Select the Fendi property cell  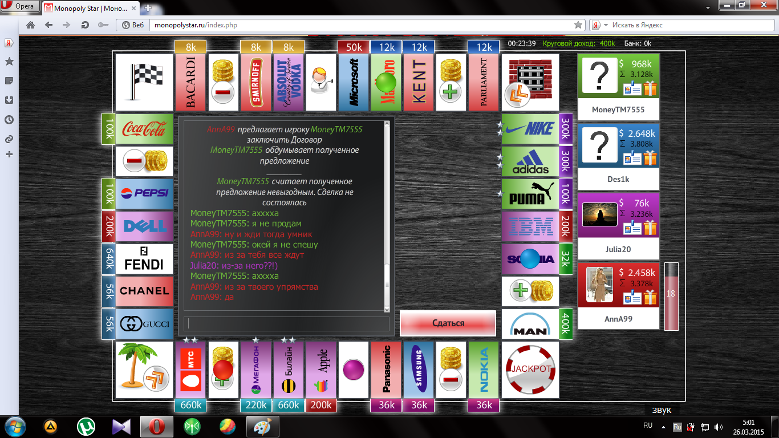(144, 259)
